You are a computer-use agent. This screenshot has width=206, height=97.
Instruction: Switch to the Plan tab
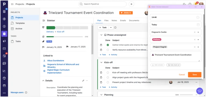(99, 20)
